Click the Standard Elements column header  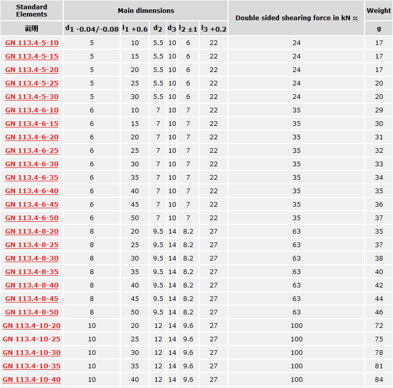32,10
